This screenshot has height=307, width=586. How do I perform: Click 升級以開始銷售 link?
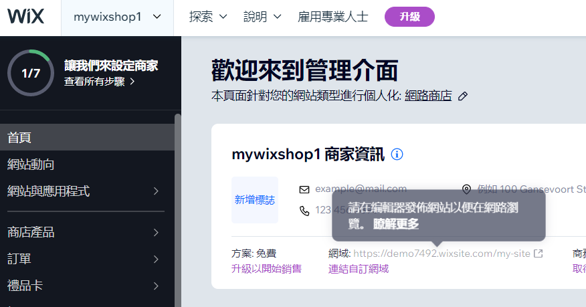(x=266, y=269)
